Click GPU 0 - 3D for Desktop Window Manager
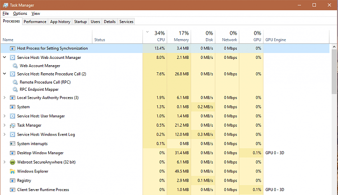The height and width of the screenshot is (195, 338). pyautogui.click(x=274, y=153)
